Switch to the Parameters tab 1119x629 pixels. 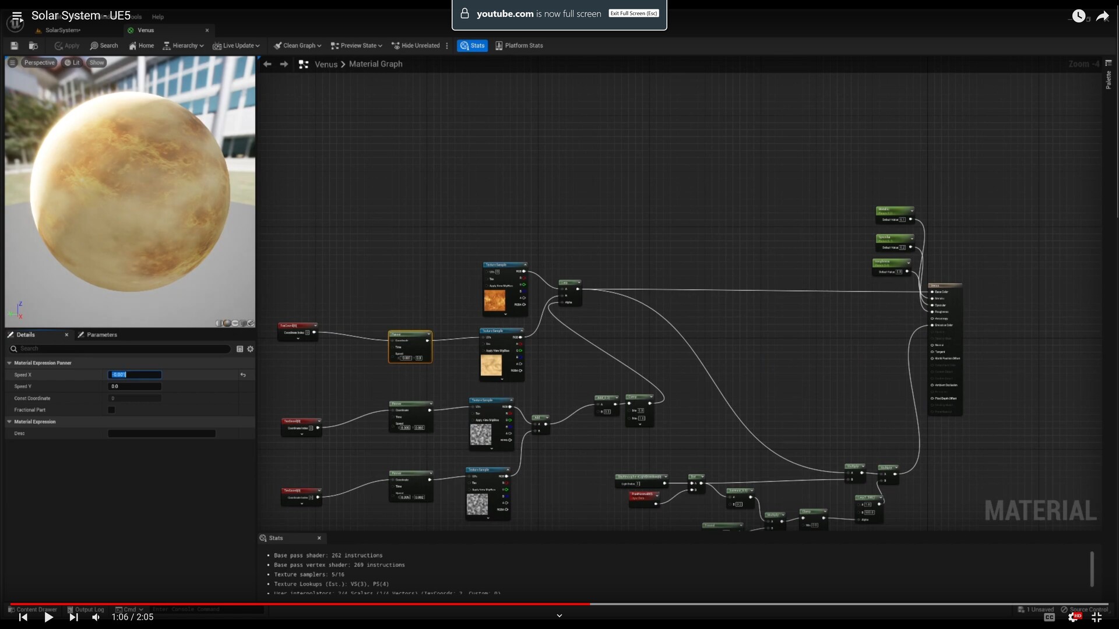point(103,335)
